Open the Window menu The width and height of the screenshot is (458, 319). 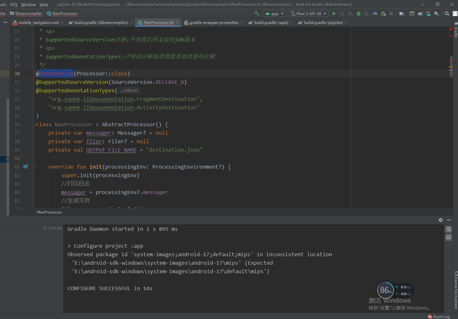28,4
